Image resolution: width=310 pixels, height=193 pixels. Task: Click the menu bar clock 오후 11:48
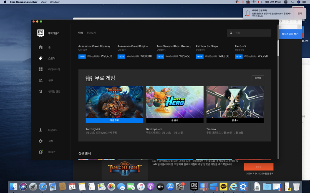click(273, 2)
